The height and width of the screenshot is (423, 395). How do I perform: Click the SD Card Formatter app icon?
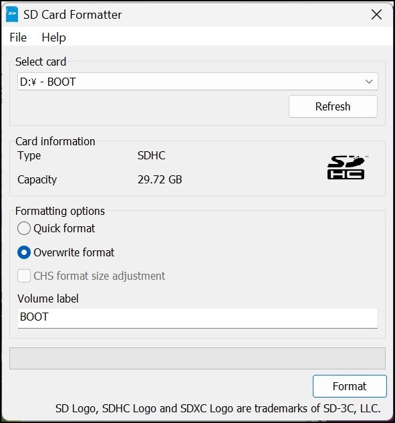pos(12,15)
